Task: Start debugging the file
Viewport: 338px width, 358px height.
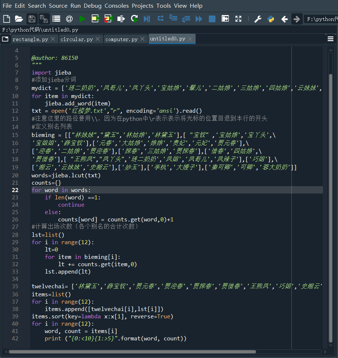Action: 147,19
